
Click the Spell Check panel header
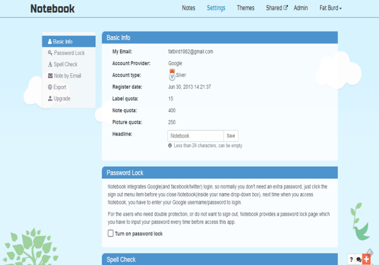tap(220, 259)
